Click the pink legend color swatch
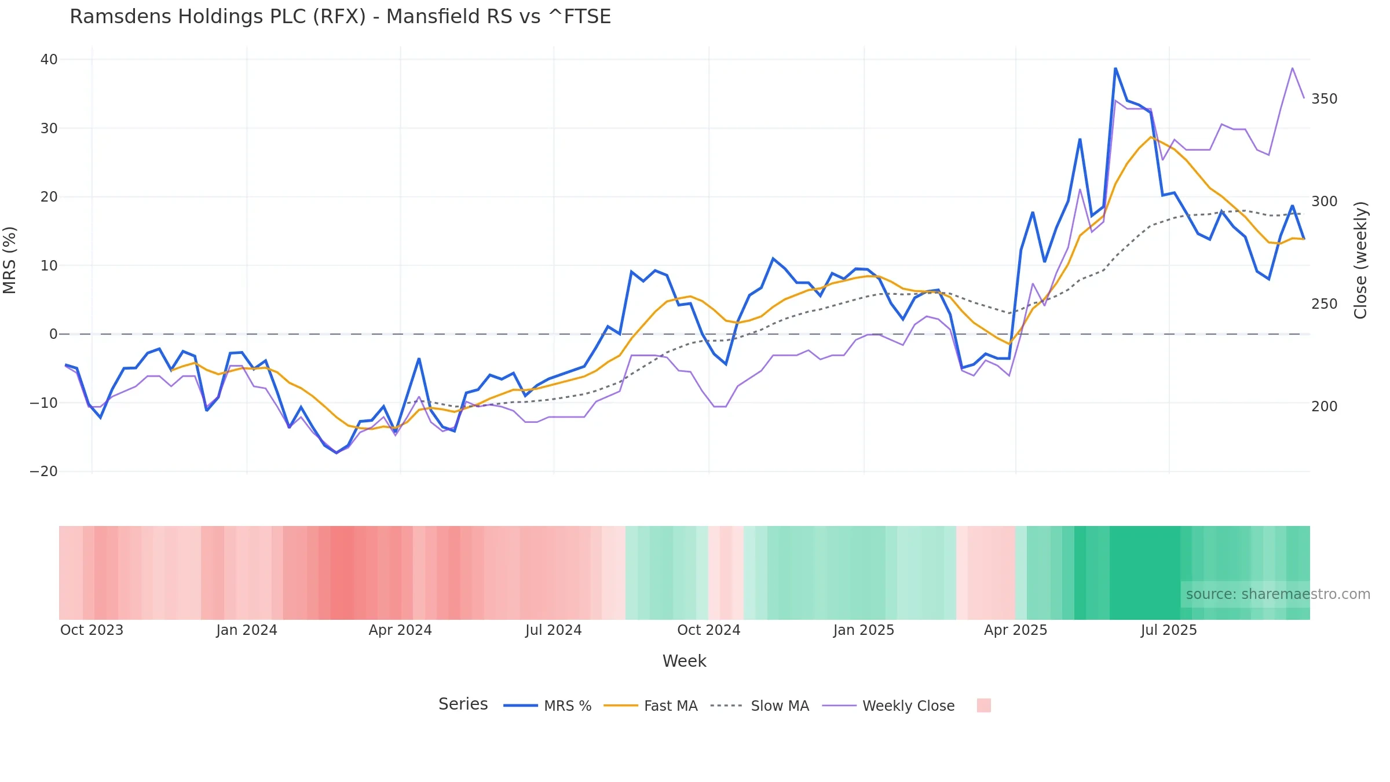 [983, 705]
